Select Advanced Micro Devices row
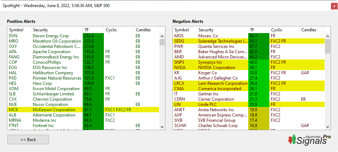The height and width of the screenshot is (152, 338). point(249,57)
